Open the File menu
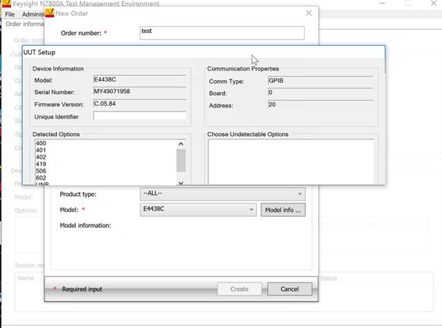Image resolution: width=442 pixels, height=328 pixels. coord(10,14)
